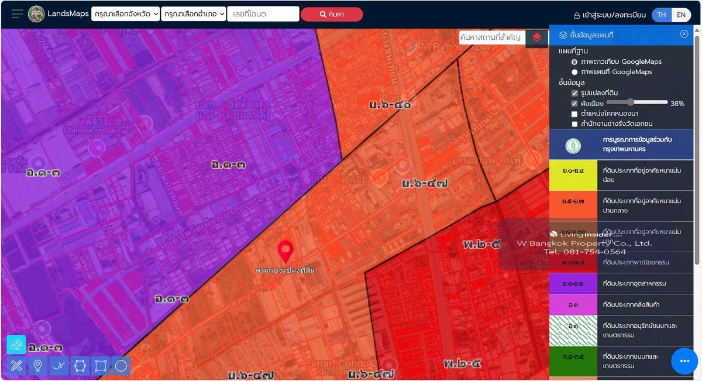Enable the ตำแหน่งโคกหนองนา layer checkbox
The width and height of the screenshot is (702, 381).
574,114
